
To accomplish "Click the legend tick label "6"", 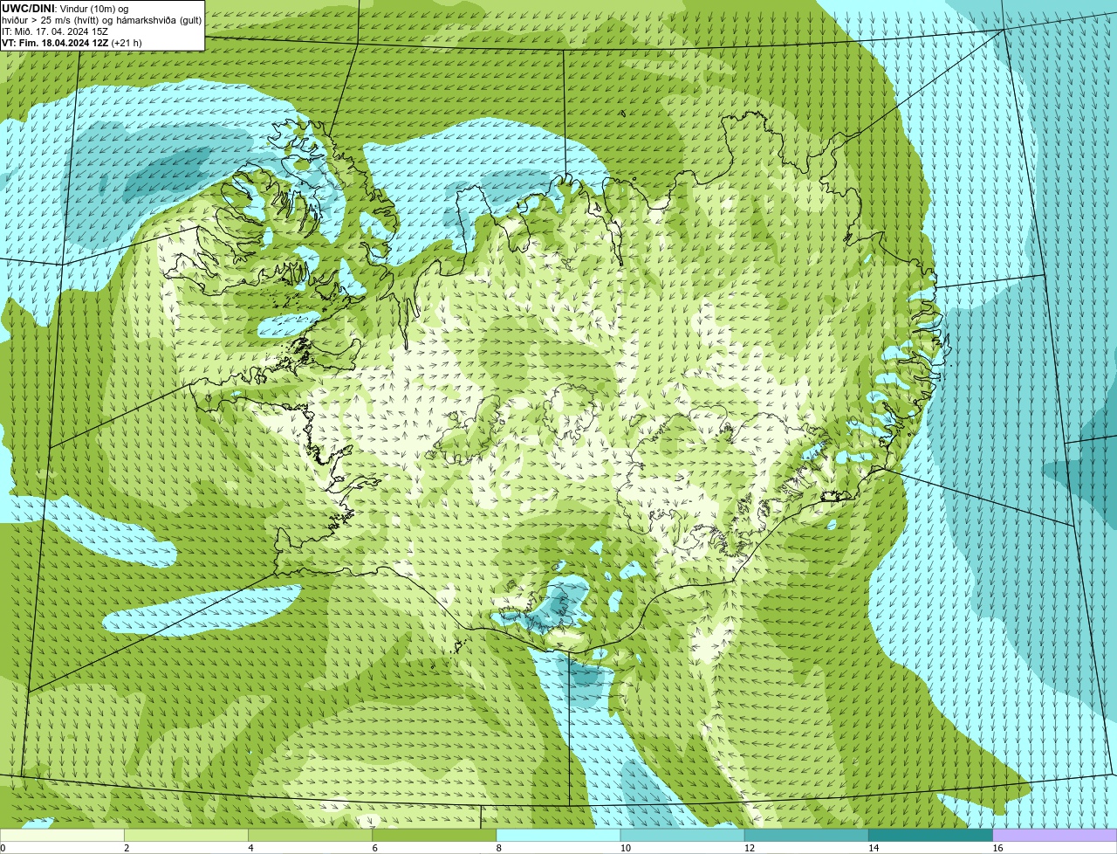I will click(x=375, y=848).
